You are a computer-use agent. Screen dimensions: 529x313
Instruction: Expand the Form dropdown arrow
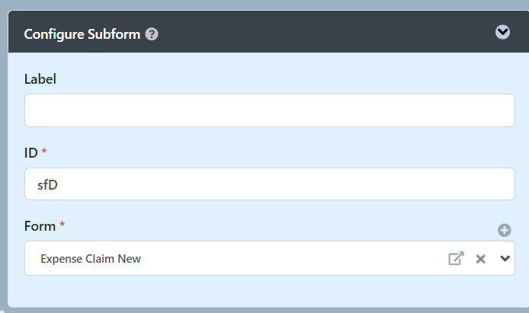505,258
